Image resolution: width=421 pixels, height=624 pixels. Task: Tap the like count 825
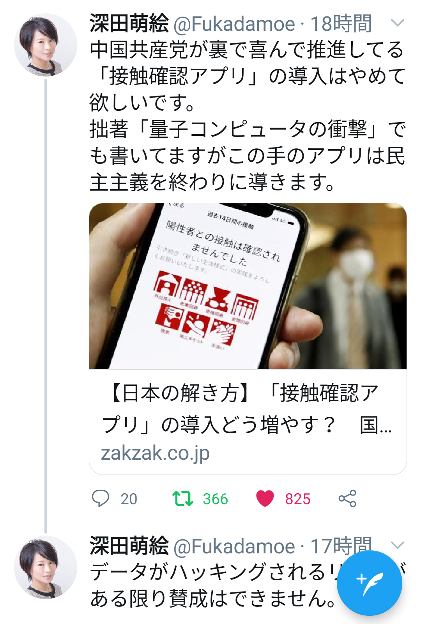pyautogui.click(x=298, y=499)
